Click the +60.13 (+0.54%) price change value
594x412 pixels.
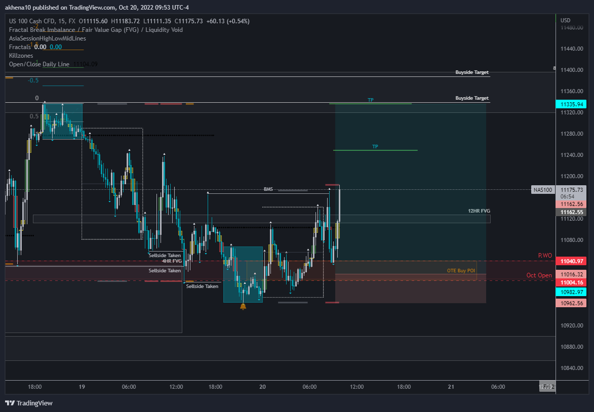[x=228, y=21]
